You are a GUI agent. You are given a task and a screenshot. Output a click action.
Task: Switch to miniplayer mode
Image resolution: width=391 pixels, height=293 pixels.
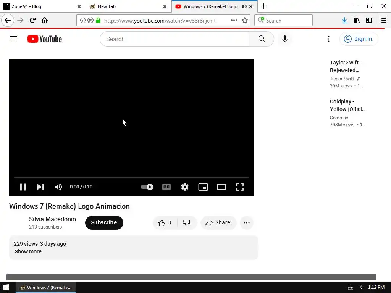[203, 187]
